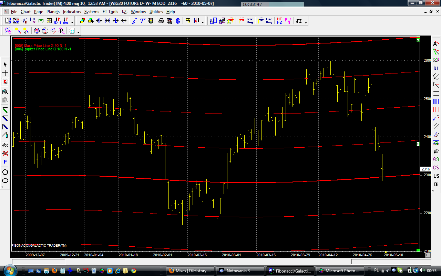Click the TF button at chart corner
This screenshot has width=441, height=276.
click(428, 255)
